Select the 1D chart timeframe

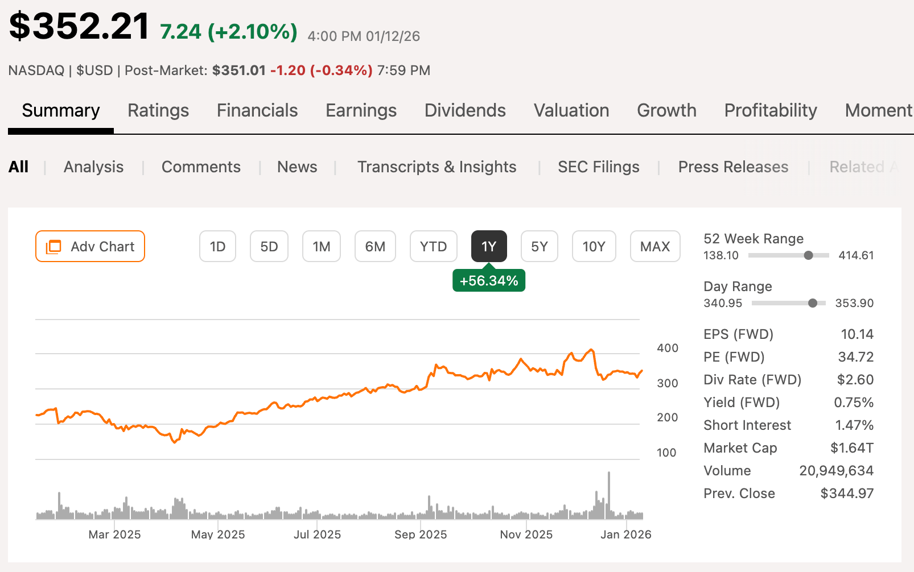217,246
